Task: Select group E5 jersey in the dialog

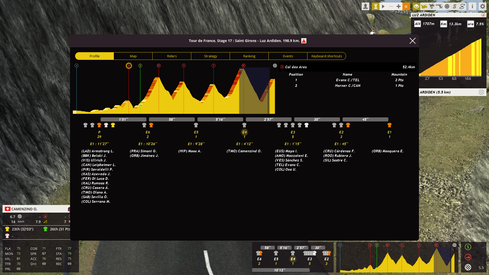Action: pyautogui.click(x=196, y=125)
